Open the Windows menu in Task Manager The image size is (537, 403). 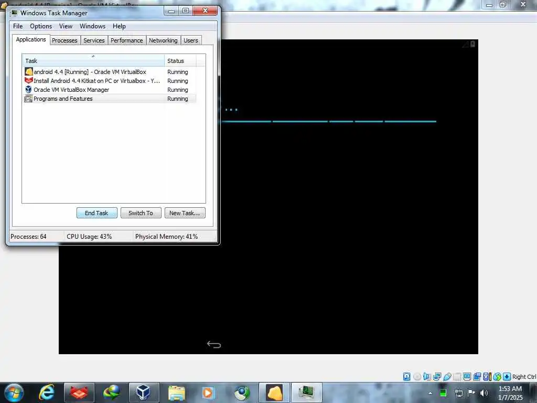pyautogui.click(x=92, y=26)
